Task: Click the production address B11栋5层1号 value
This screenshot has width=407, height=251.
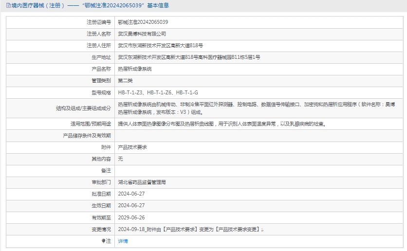Action: click(189, 57)
